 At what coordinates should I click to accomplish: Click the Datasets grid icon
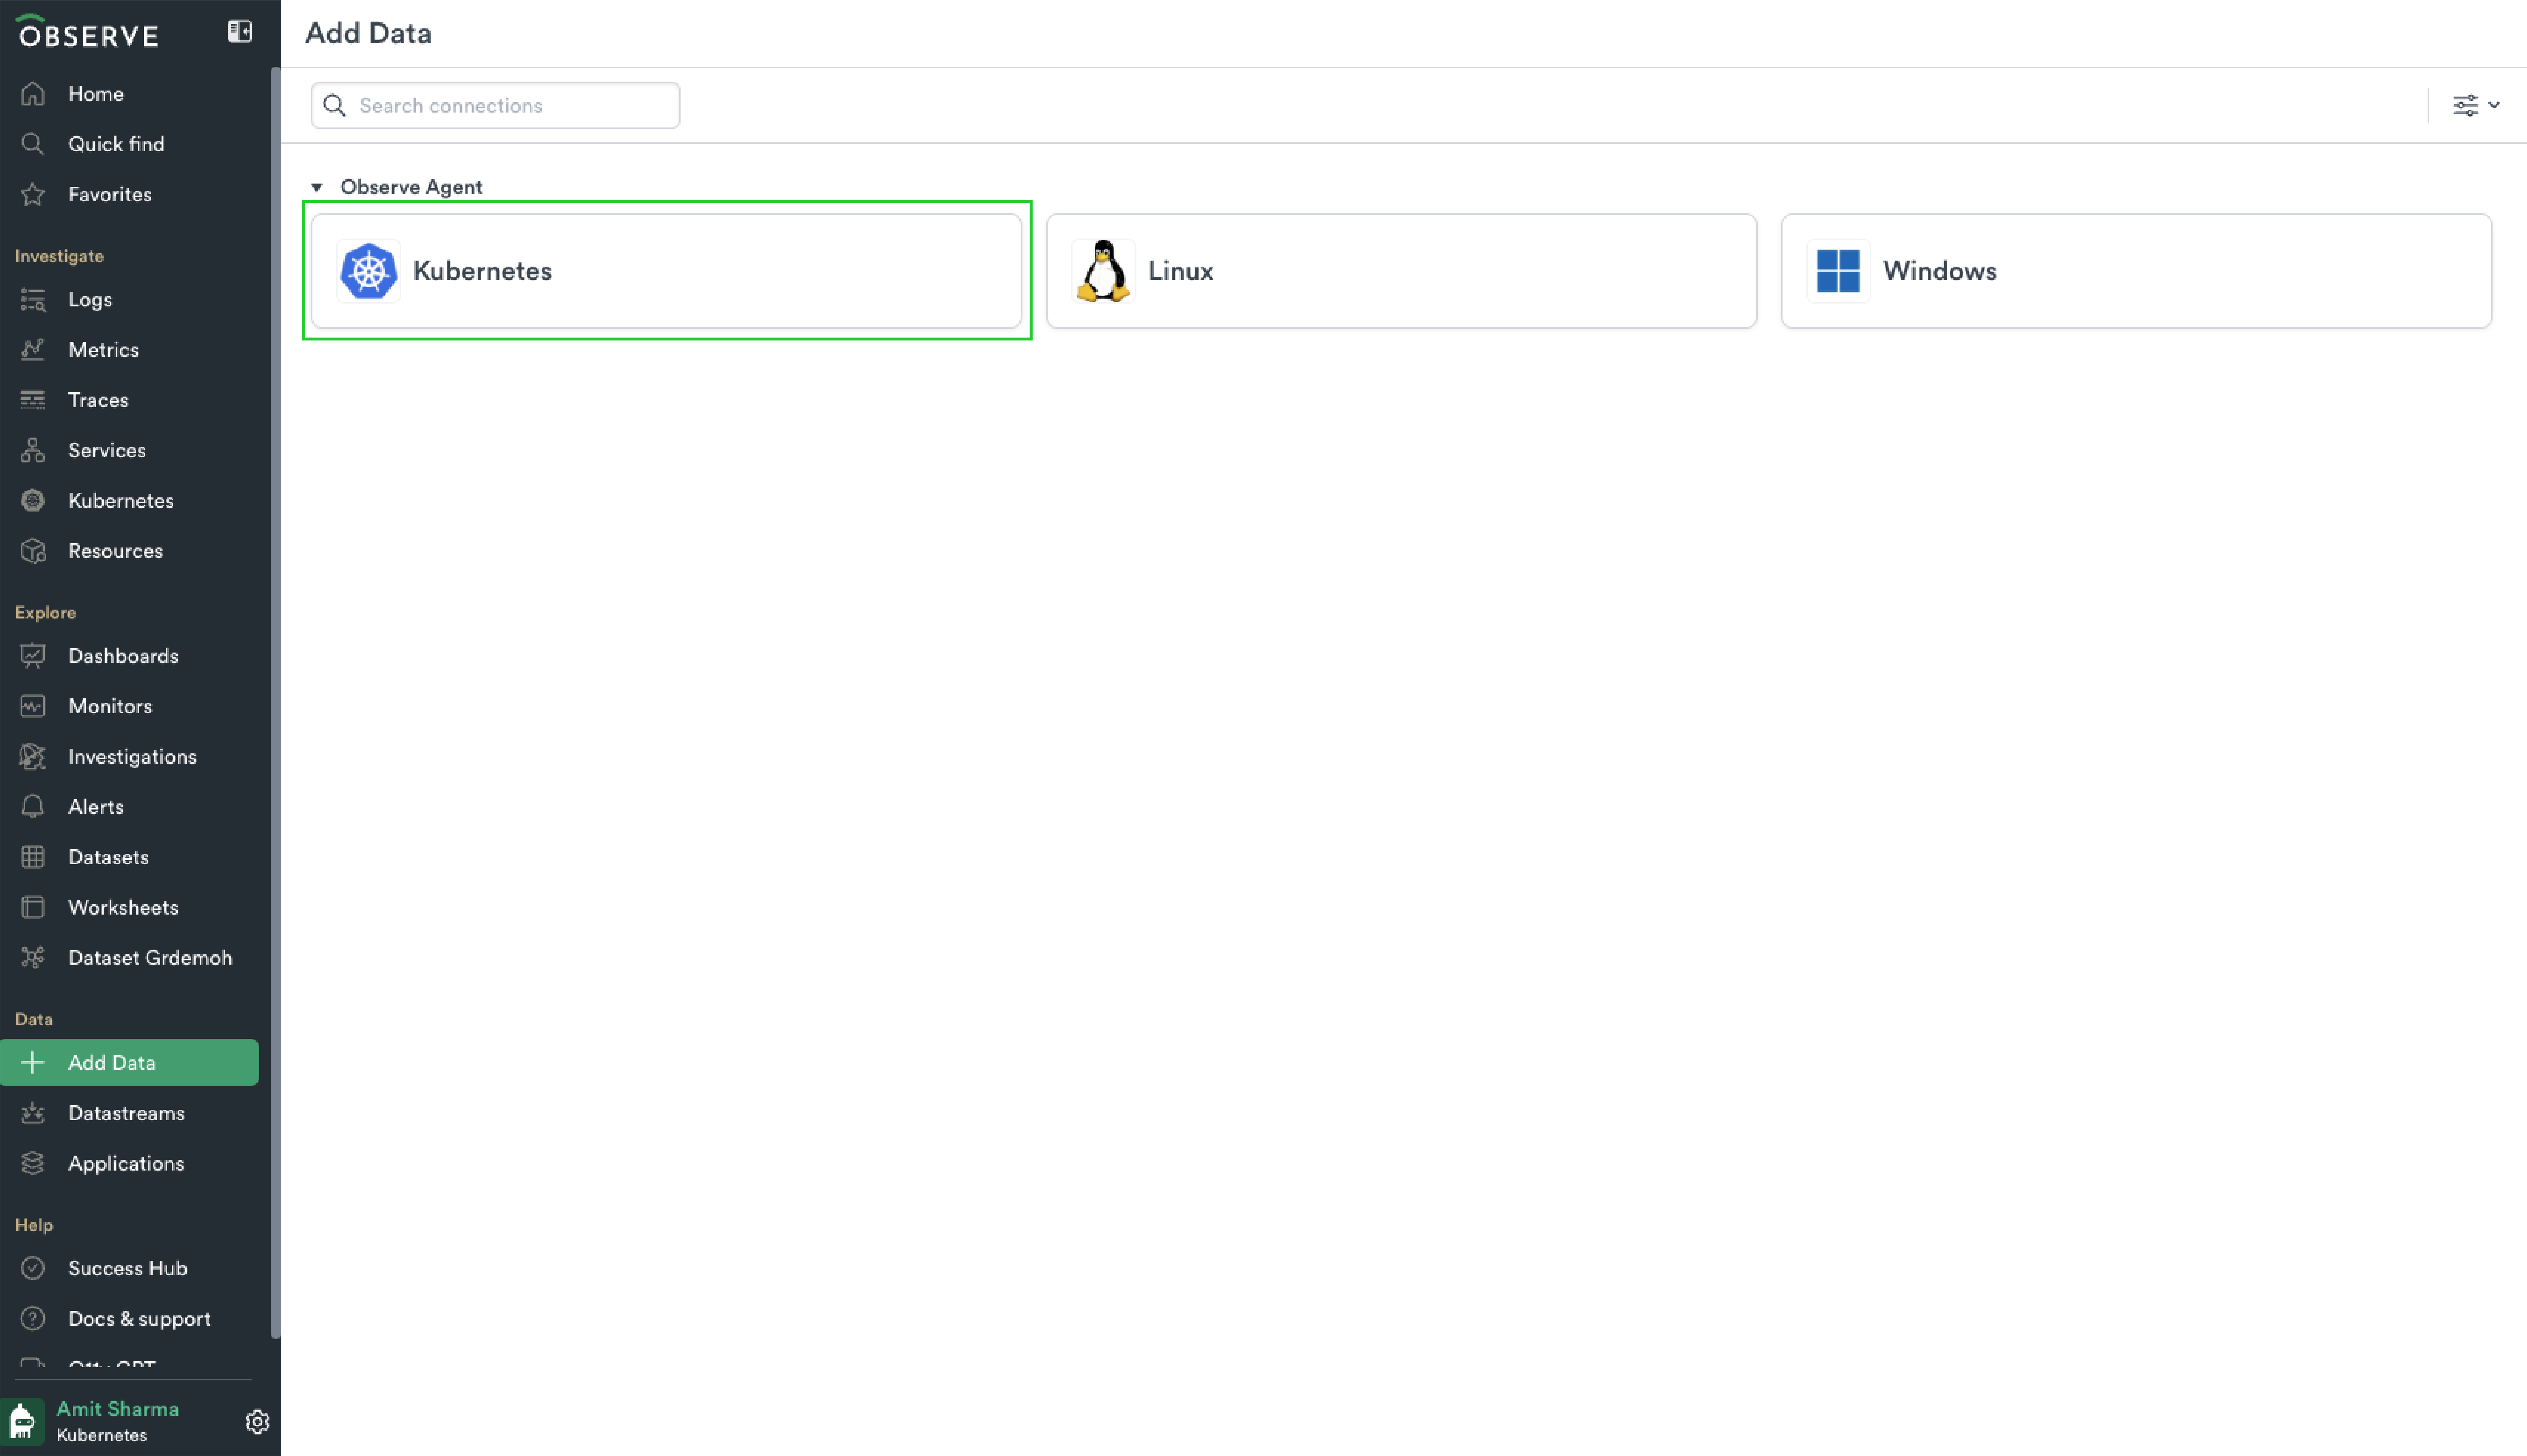click(33, 857)
